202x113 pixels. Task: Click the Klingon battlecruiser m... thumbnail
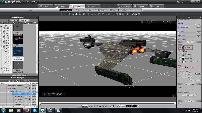tap(18, 51)
